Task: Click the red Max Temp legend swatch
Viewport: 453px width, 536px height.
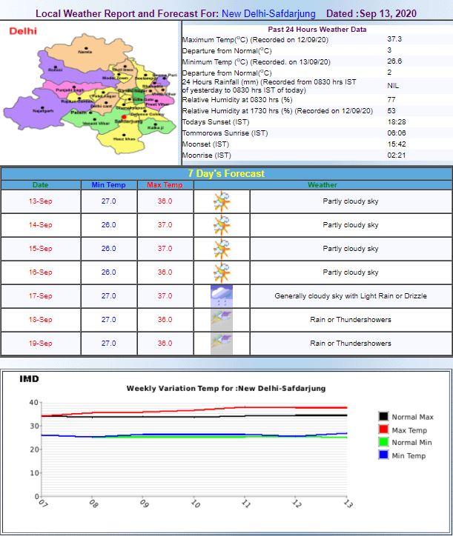Action: [383, 429]
